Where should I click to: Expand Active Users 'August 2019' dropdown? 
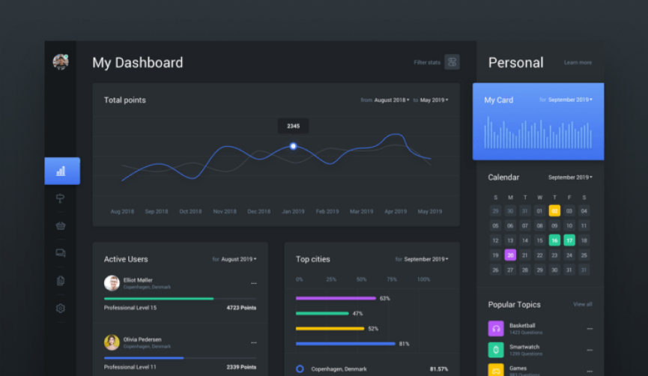238,259
